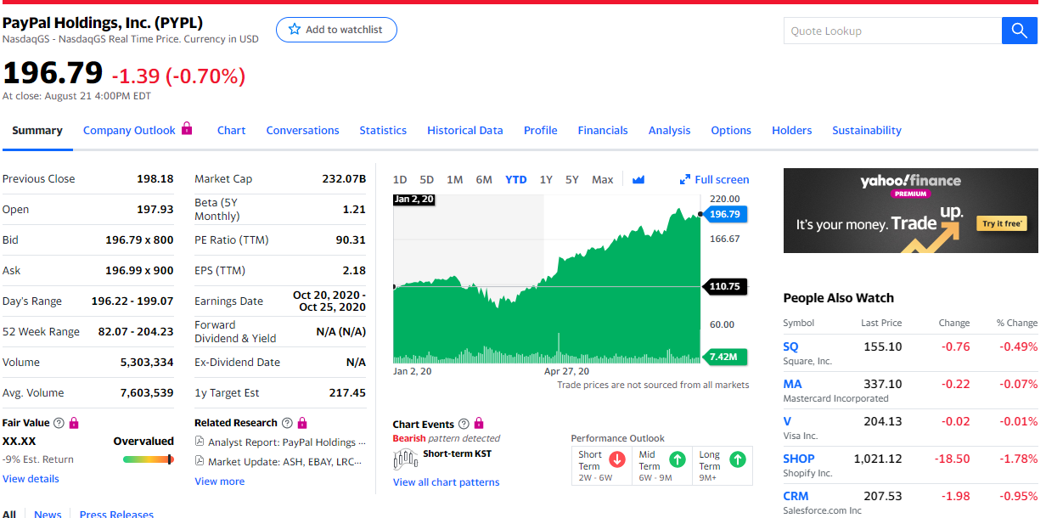
Task: Expand chart with Full screen
Action: pyautogui.click(x=714, y=179)
